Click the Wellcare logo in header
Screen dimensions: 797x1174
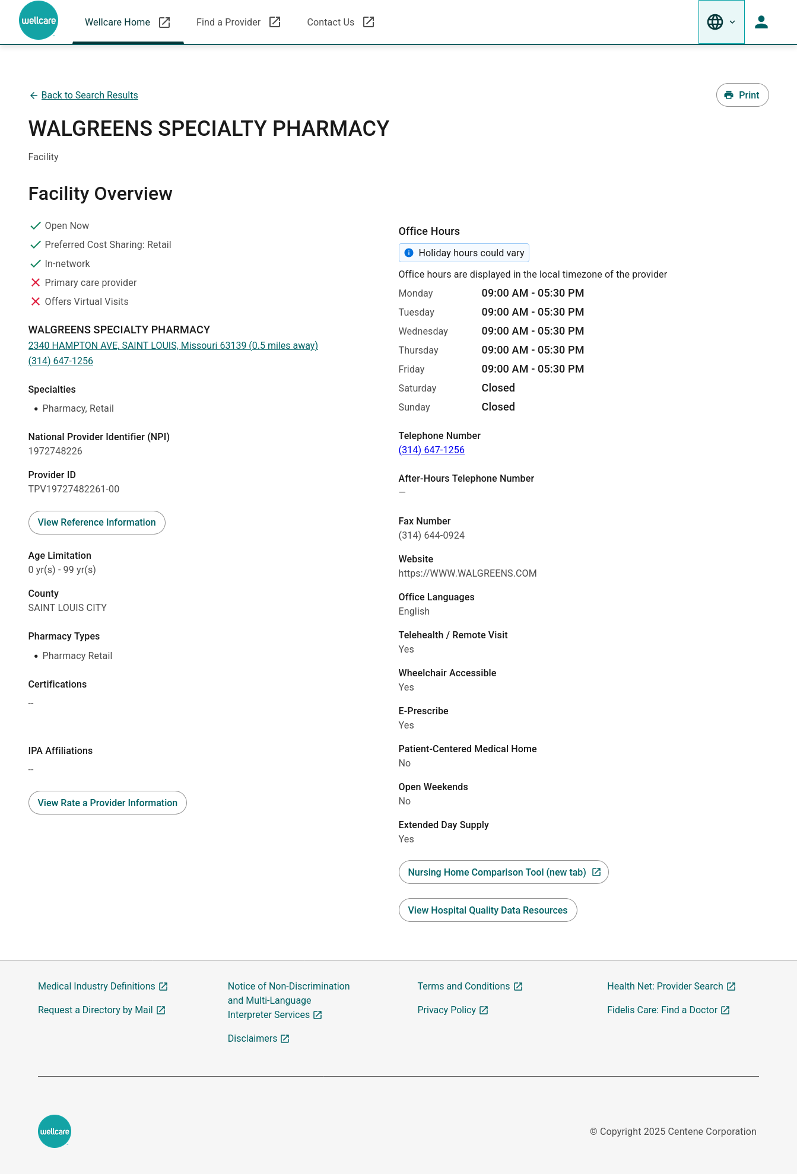(x=39, y=21)
